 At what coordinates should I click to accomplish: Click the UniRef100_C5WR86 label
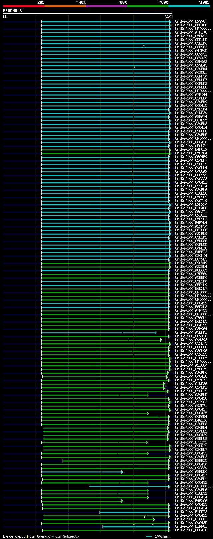[191, 241]
